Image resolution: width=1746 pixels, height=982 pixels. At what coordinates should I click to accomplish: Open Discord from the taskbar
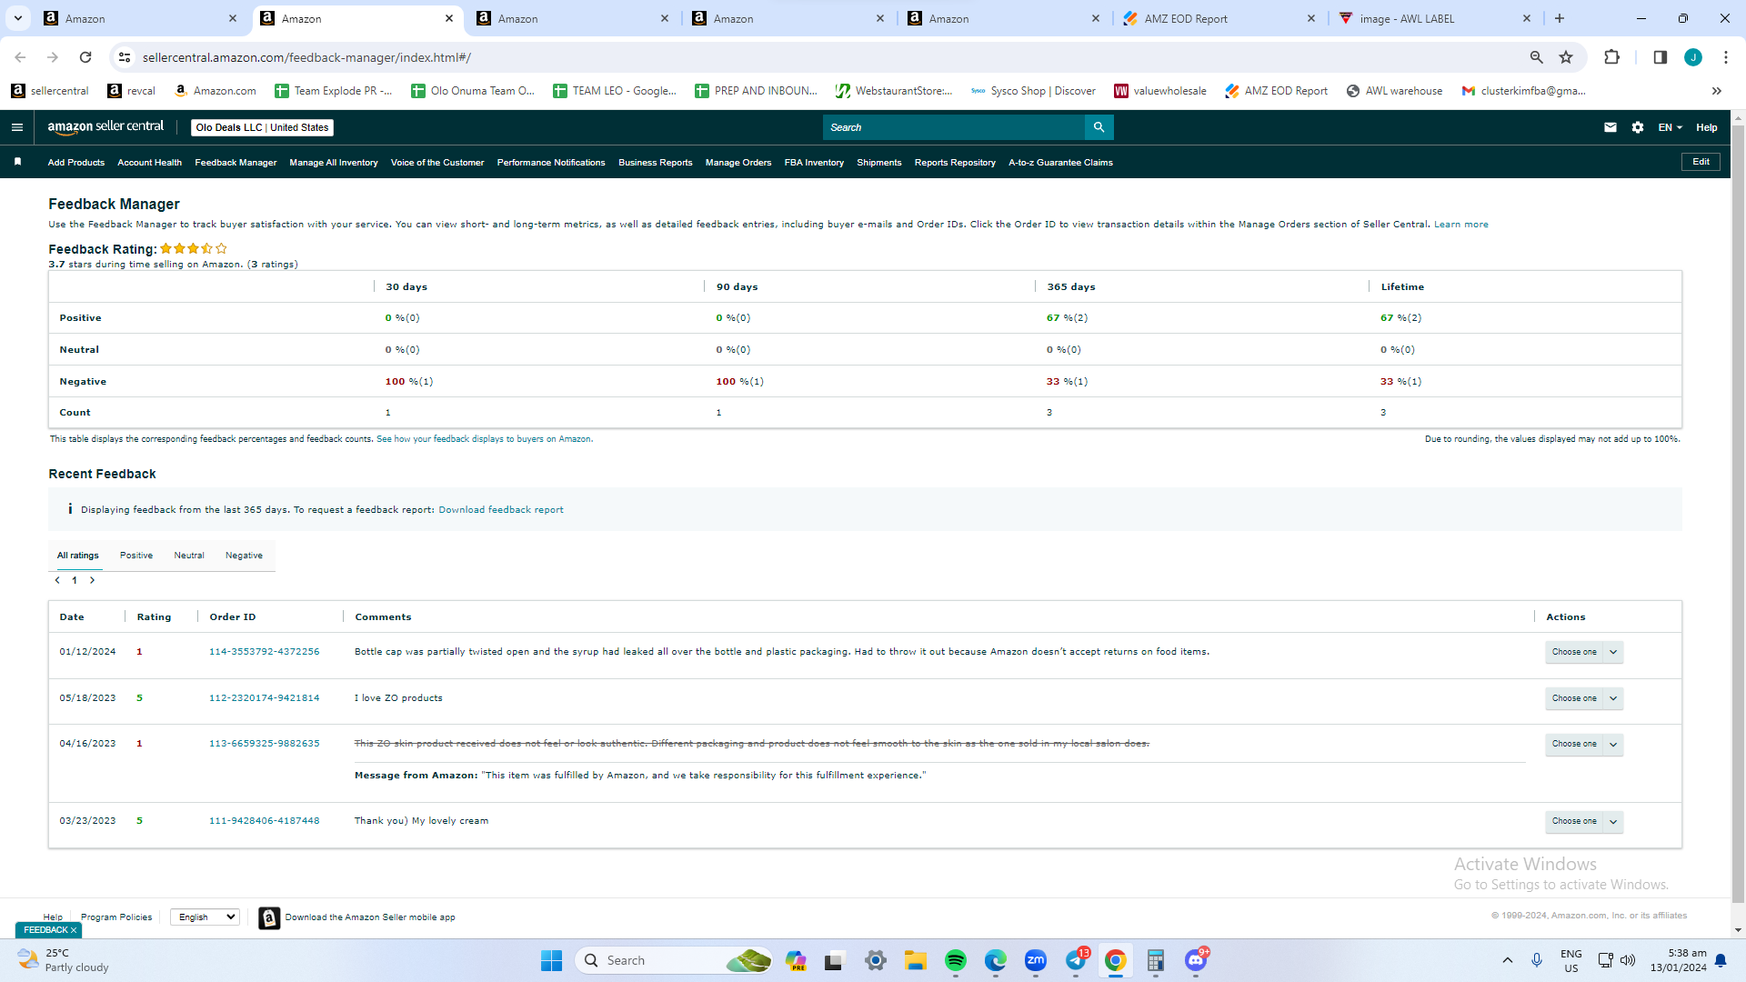click(1196, 960)
